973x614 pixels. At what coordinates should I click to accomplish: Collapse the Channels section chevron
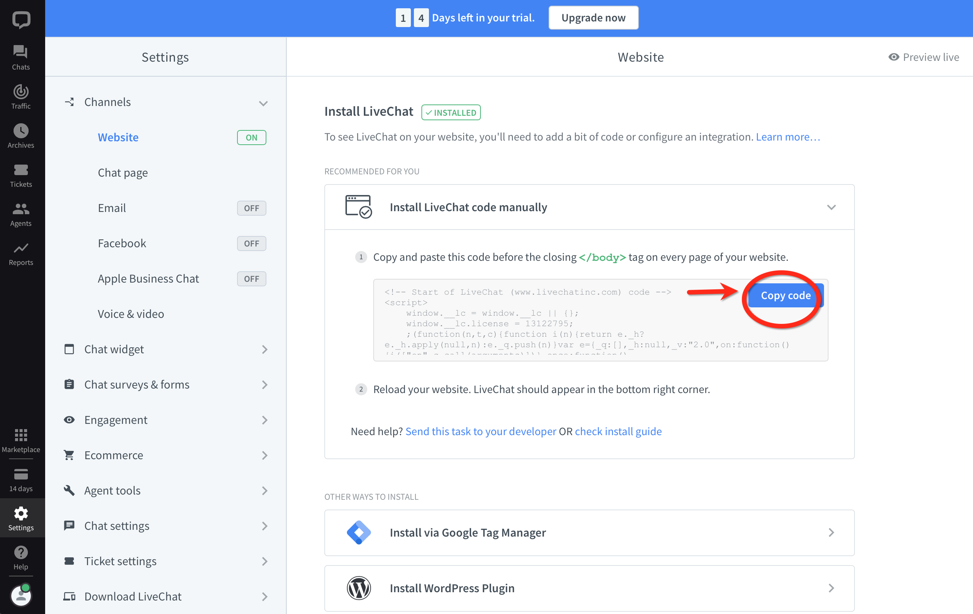click(x=263, y=103)
